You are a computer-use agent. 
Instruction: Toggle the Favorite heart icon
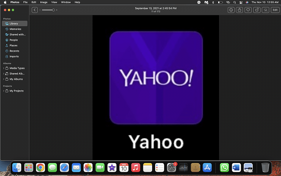[x=248, y=10]
